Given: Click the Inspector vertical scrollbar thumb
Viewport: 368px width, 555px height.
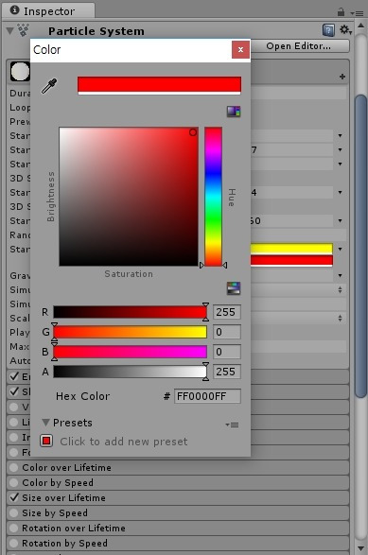Looking at the screenshot, I should (x=360, y=246).
